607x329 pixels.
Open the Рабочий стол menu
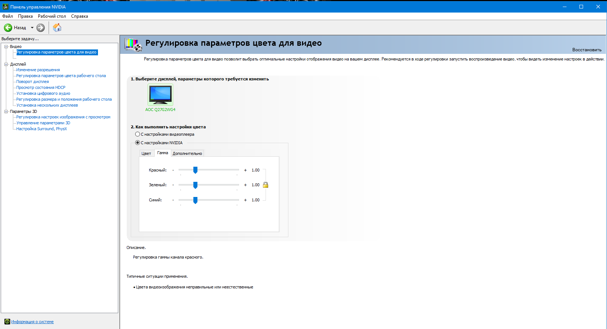pyautogui.click(x=52, y=16)
